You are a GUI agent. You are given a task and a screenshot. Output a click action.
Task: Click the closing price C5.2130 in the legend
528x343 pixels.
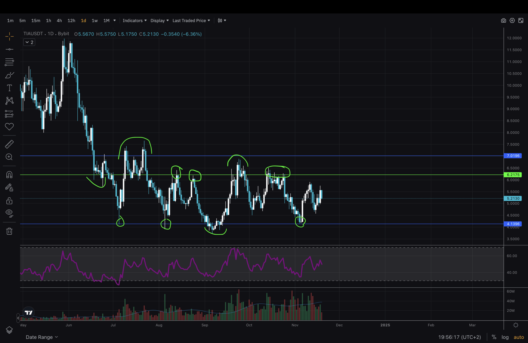click(149, 34)
